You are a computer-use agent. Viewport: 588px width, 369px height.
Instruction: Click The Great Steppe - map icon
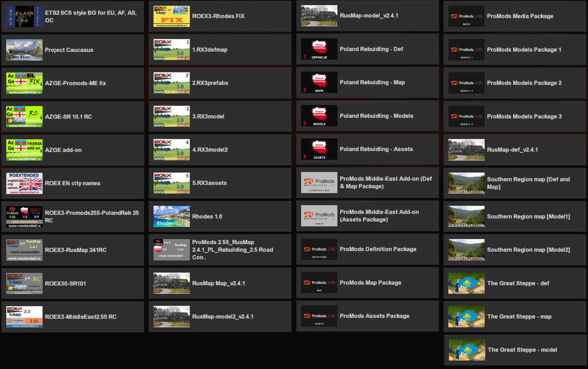(x=467, y=316)
